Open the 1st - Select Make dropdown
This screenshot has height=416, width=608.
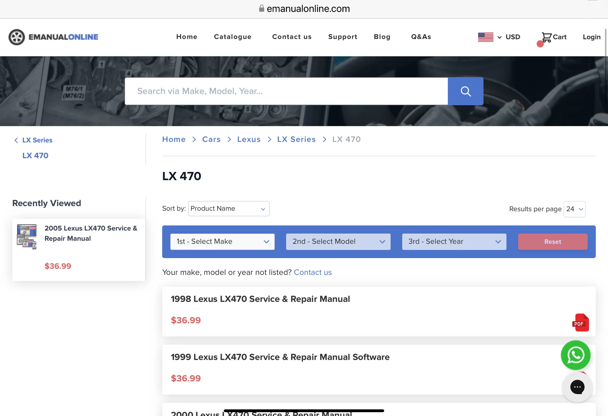tap(222, 242)
